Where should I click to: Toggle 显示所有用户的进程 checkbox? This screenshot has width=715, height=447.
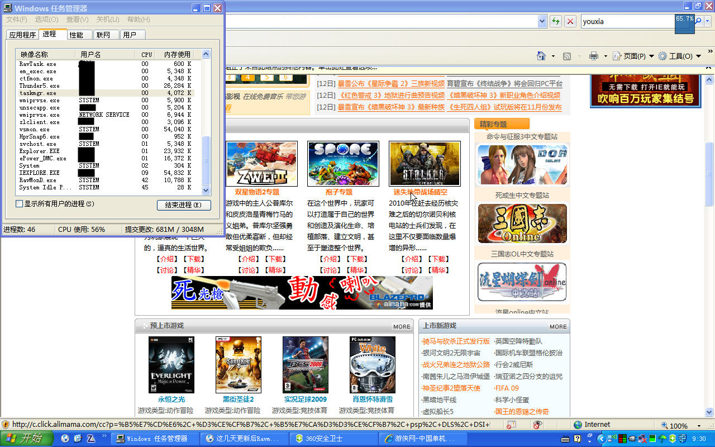pyautogui.click(x=20, y=204)
